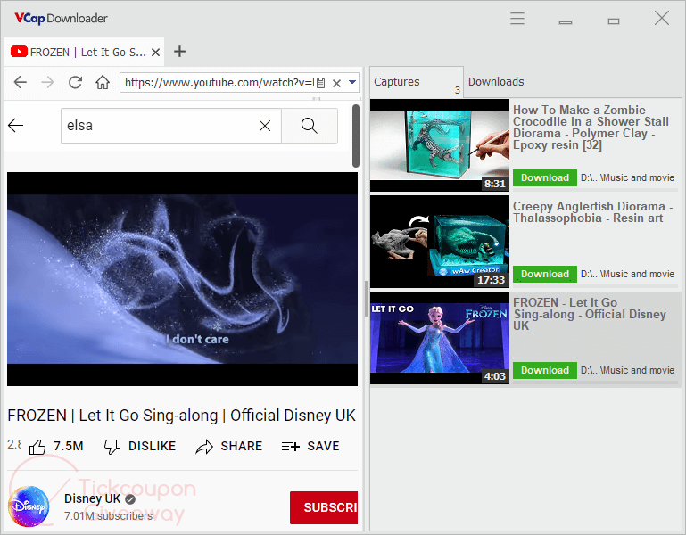Viewport: 686px width, 535px height.
Task: Click the DISLIKE thumbs down button
Action: click(x=140, y=446)
